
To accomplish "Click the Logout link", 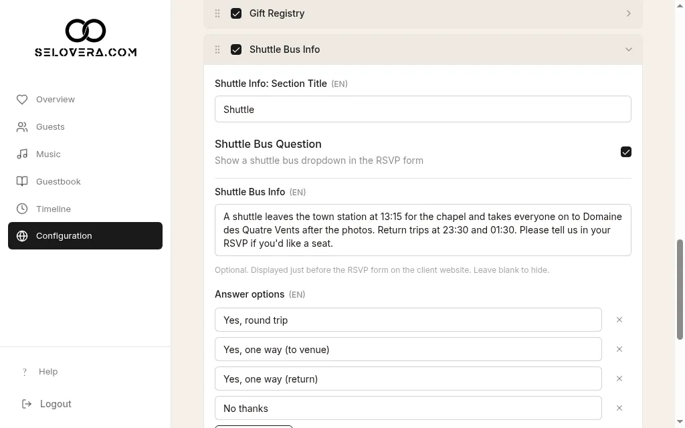I will [56, 404].
